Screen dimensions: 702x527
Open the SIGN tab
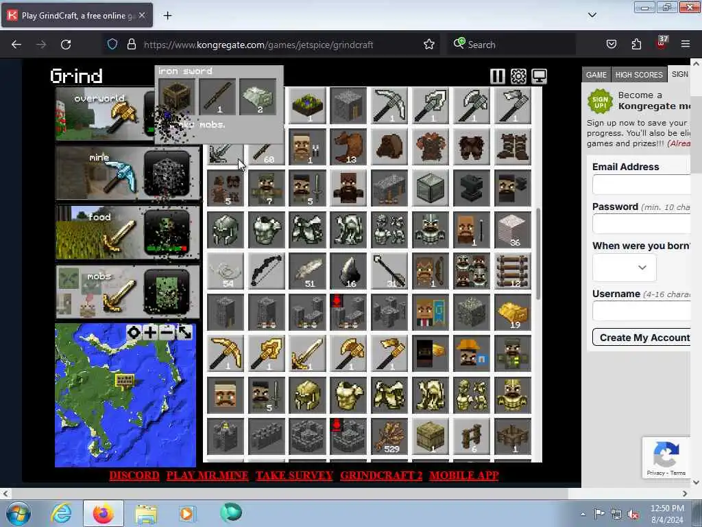(679, 74)
